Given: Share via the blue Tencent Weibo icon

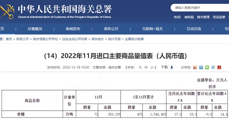Looking at the screenshot, I should 201,67.
